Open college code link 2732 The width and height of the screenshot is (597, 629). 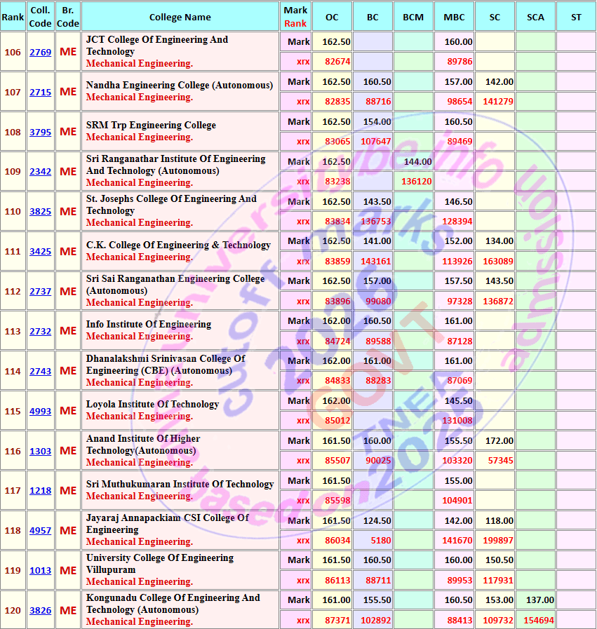coord(41,332)
